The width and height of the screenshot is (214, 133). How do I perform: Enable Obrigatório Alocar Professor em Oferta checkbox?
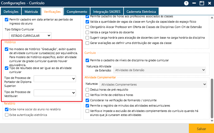coord(87,27)
